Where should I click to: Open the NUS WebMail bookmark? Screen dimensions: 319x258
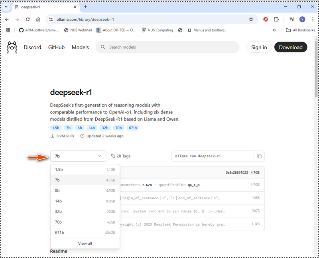tap(78, 30)
